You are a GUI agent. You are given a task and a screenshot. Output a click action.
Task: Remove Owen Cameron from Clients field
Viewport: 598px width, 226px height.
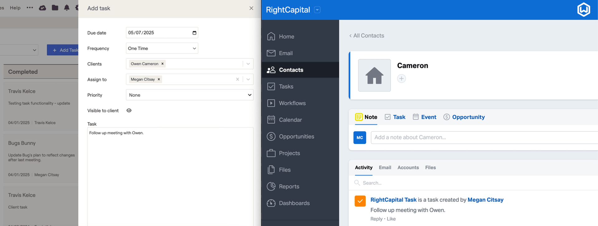(x=163, y=64)
